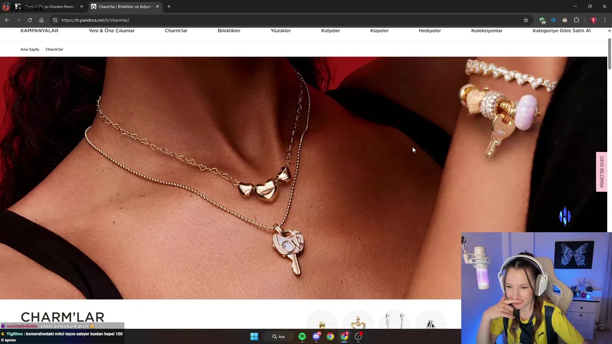Screen dimensions: 612x344
Task: Open Spotify from the taskbar
Action: 302,336
